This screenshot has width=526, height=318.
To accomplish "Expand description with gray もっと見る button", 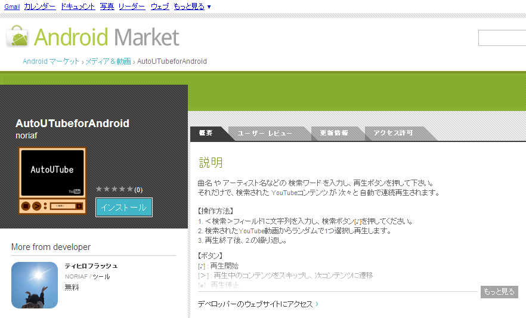I will (x=499, y=292).
